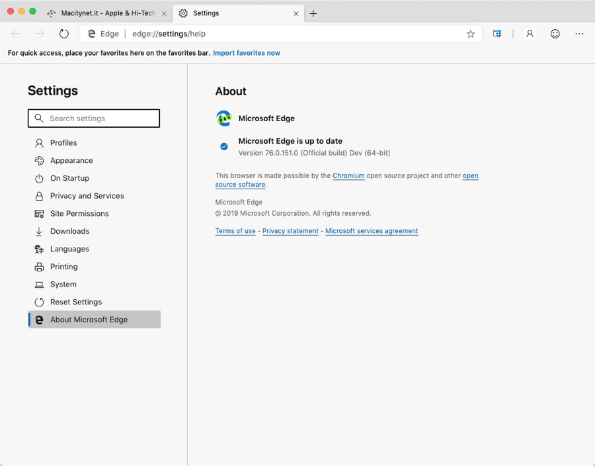Viewport: 595px width, 466px height.
Task: Click the reload page icon
Action: click(x=64, y=34)
